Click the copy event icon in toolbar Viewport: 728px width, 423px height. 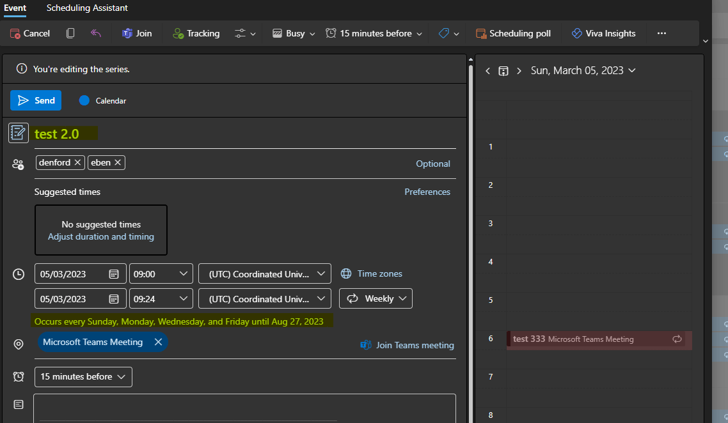[x=70, y=33]
